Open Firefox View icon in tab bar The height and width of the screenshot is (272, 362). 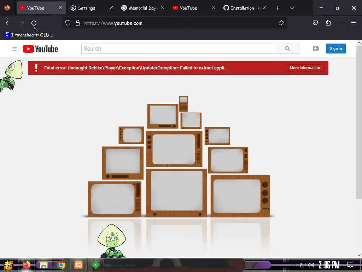(x=7, y=8)
